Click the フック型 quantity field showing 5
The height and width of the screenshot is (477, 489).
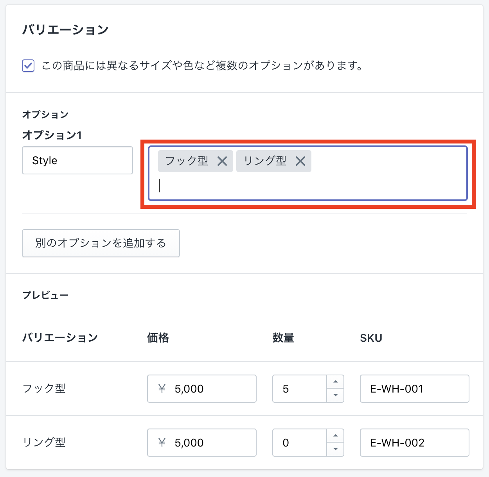[x=299, y=389]
